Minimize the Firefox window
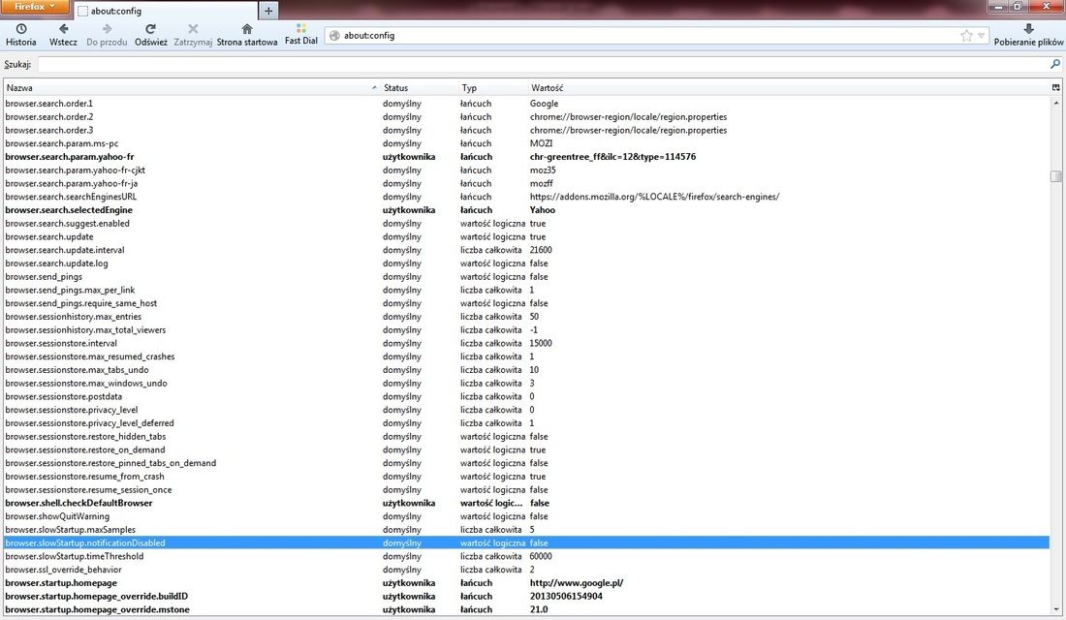Screen dimensions: 1066x620 click(x=999, y=6)
